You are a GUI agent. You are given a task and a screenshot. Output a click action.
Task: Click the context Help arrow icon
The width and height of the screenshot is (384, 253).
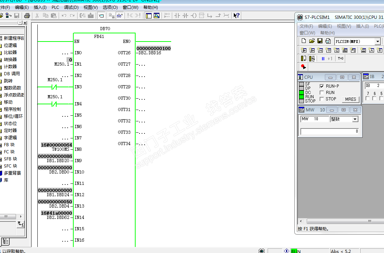(236, 16)
